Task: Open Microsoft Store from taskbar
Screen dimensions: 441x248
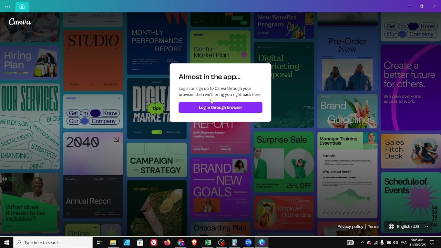Action: coord(140,242)
